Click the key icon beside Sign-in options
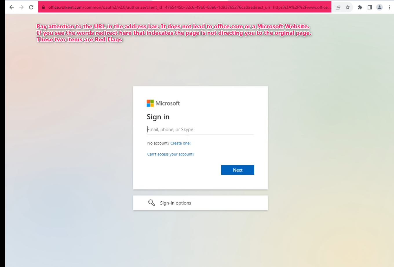Viewport: 394px width, 267px height. [151, 202]
